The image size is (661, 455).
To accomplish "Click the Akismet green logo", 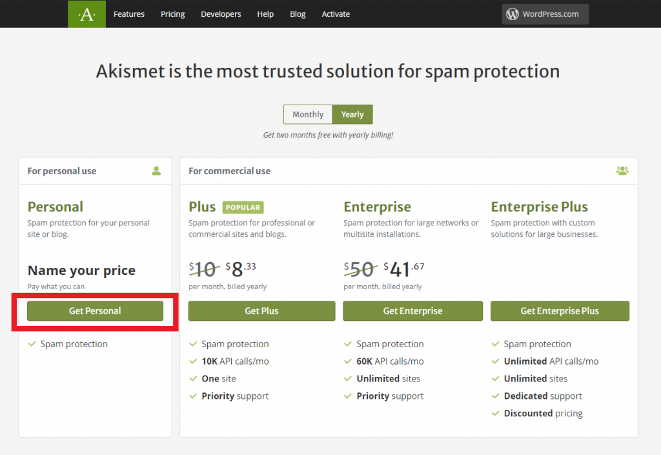I will coord(87,14).
